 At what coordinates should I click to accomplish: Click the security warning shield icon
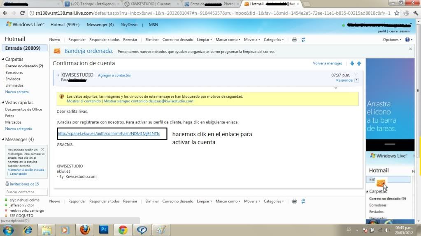pos(61,96)
